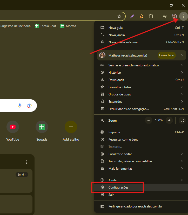Open Escala Chat bookmark

click(45, 26)
